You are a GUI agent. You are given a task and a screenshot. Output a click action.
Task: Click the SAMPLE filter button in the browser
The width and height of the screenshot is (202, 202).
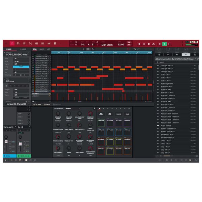tap(186, 55)
